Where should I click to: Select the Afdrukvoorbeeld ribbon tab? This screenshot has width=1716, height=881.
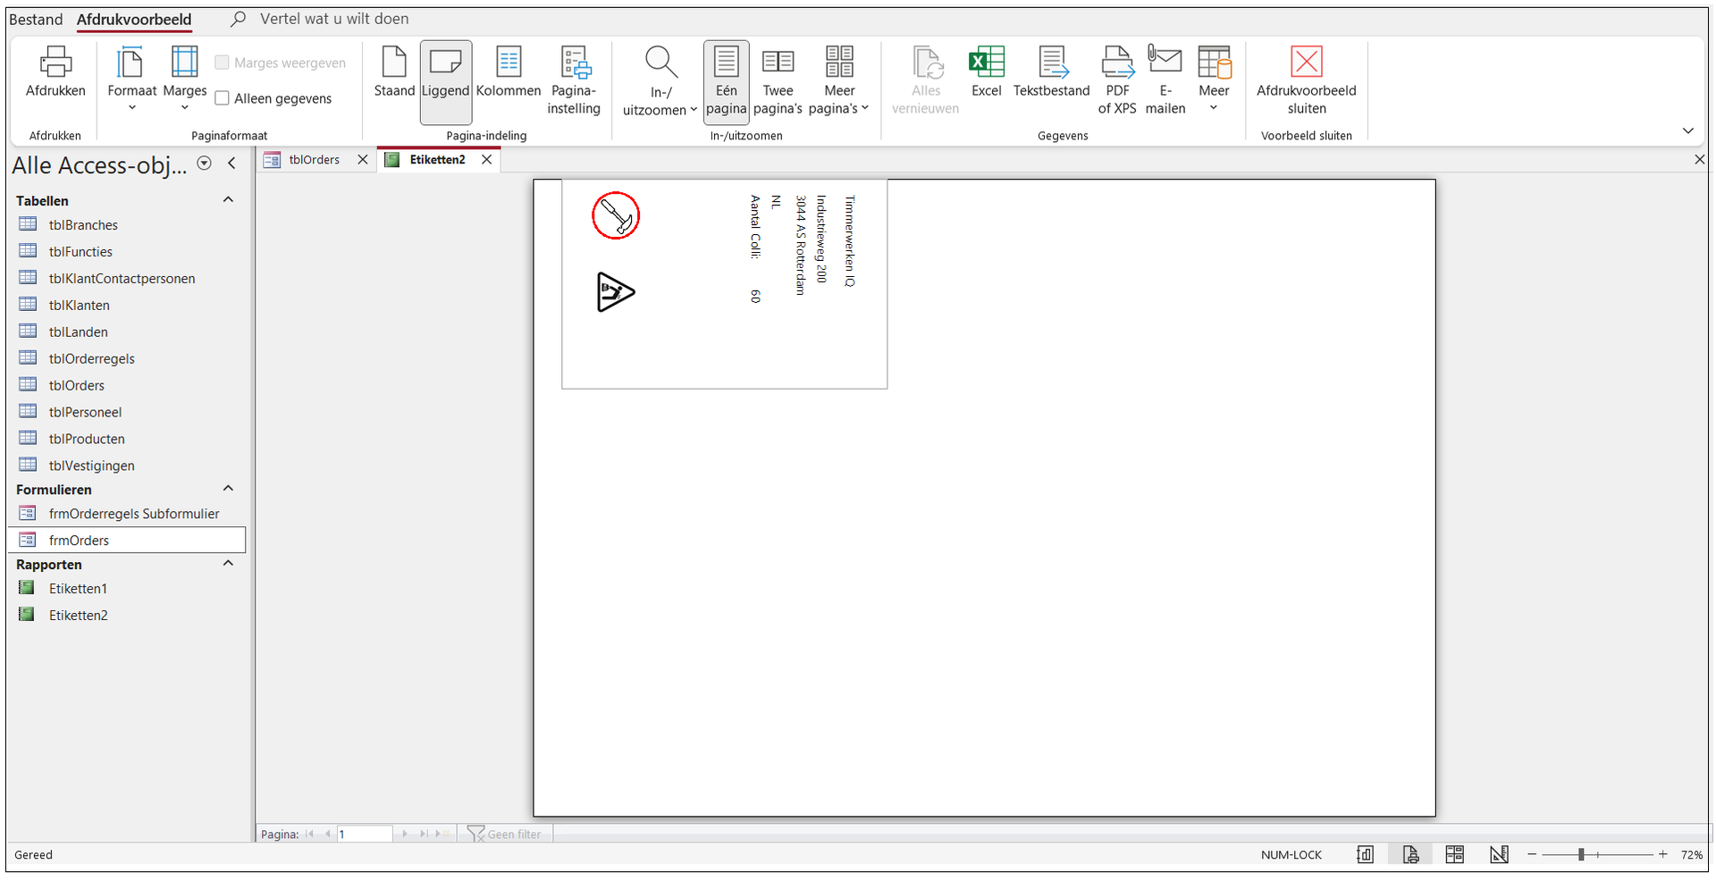(x=134, y=19)
